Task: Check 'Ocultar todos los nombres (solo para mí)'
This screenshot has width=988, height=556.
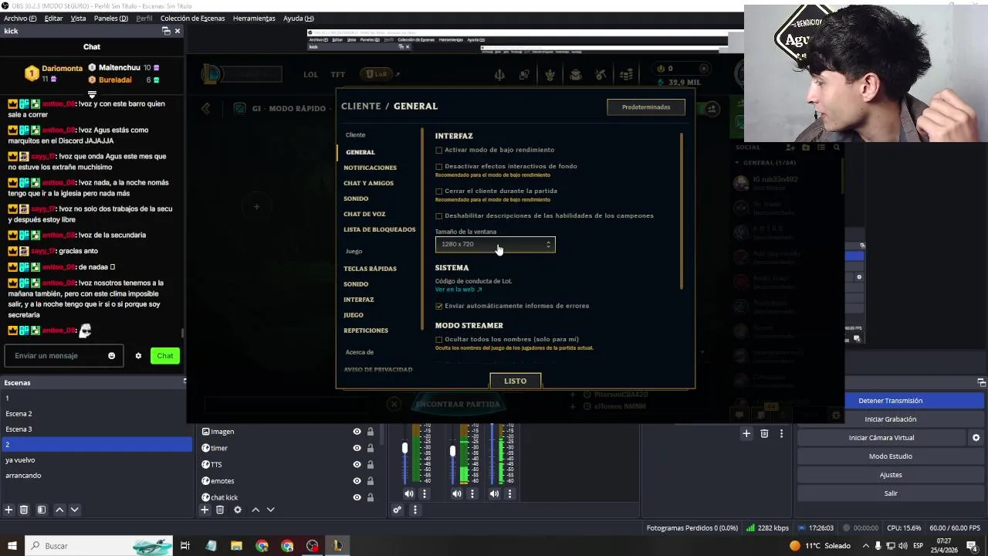Action: (439, 339)
